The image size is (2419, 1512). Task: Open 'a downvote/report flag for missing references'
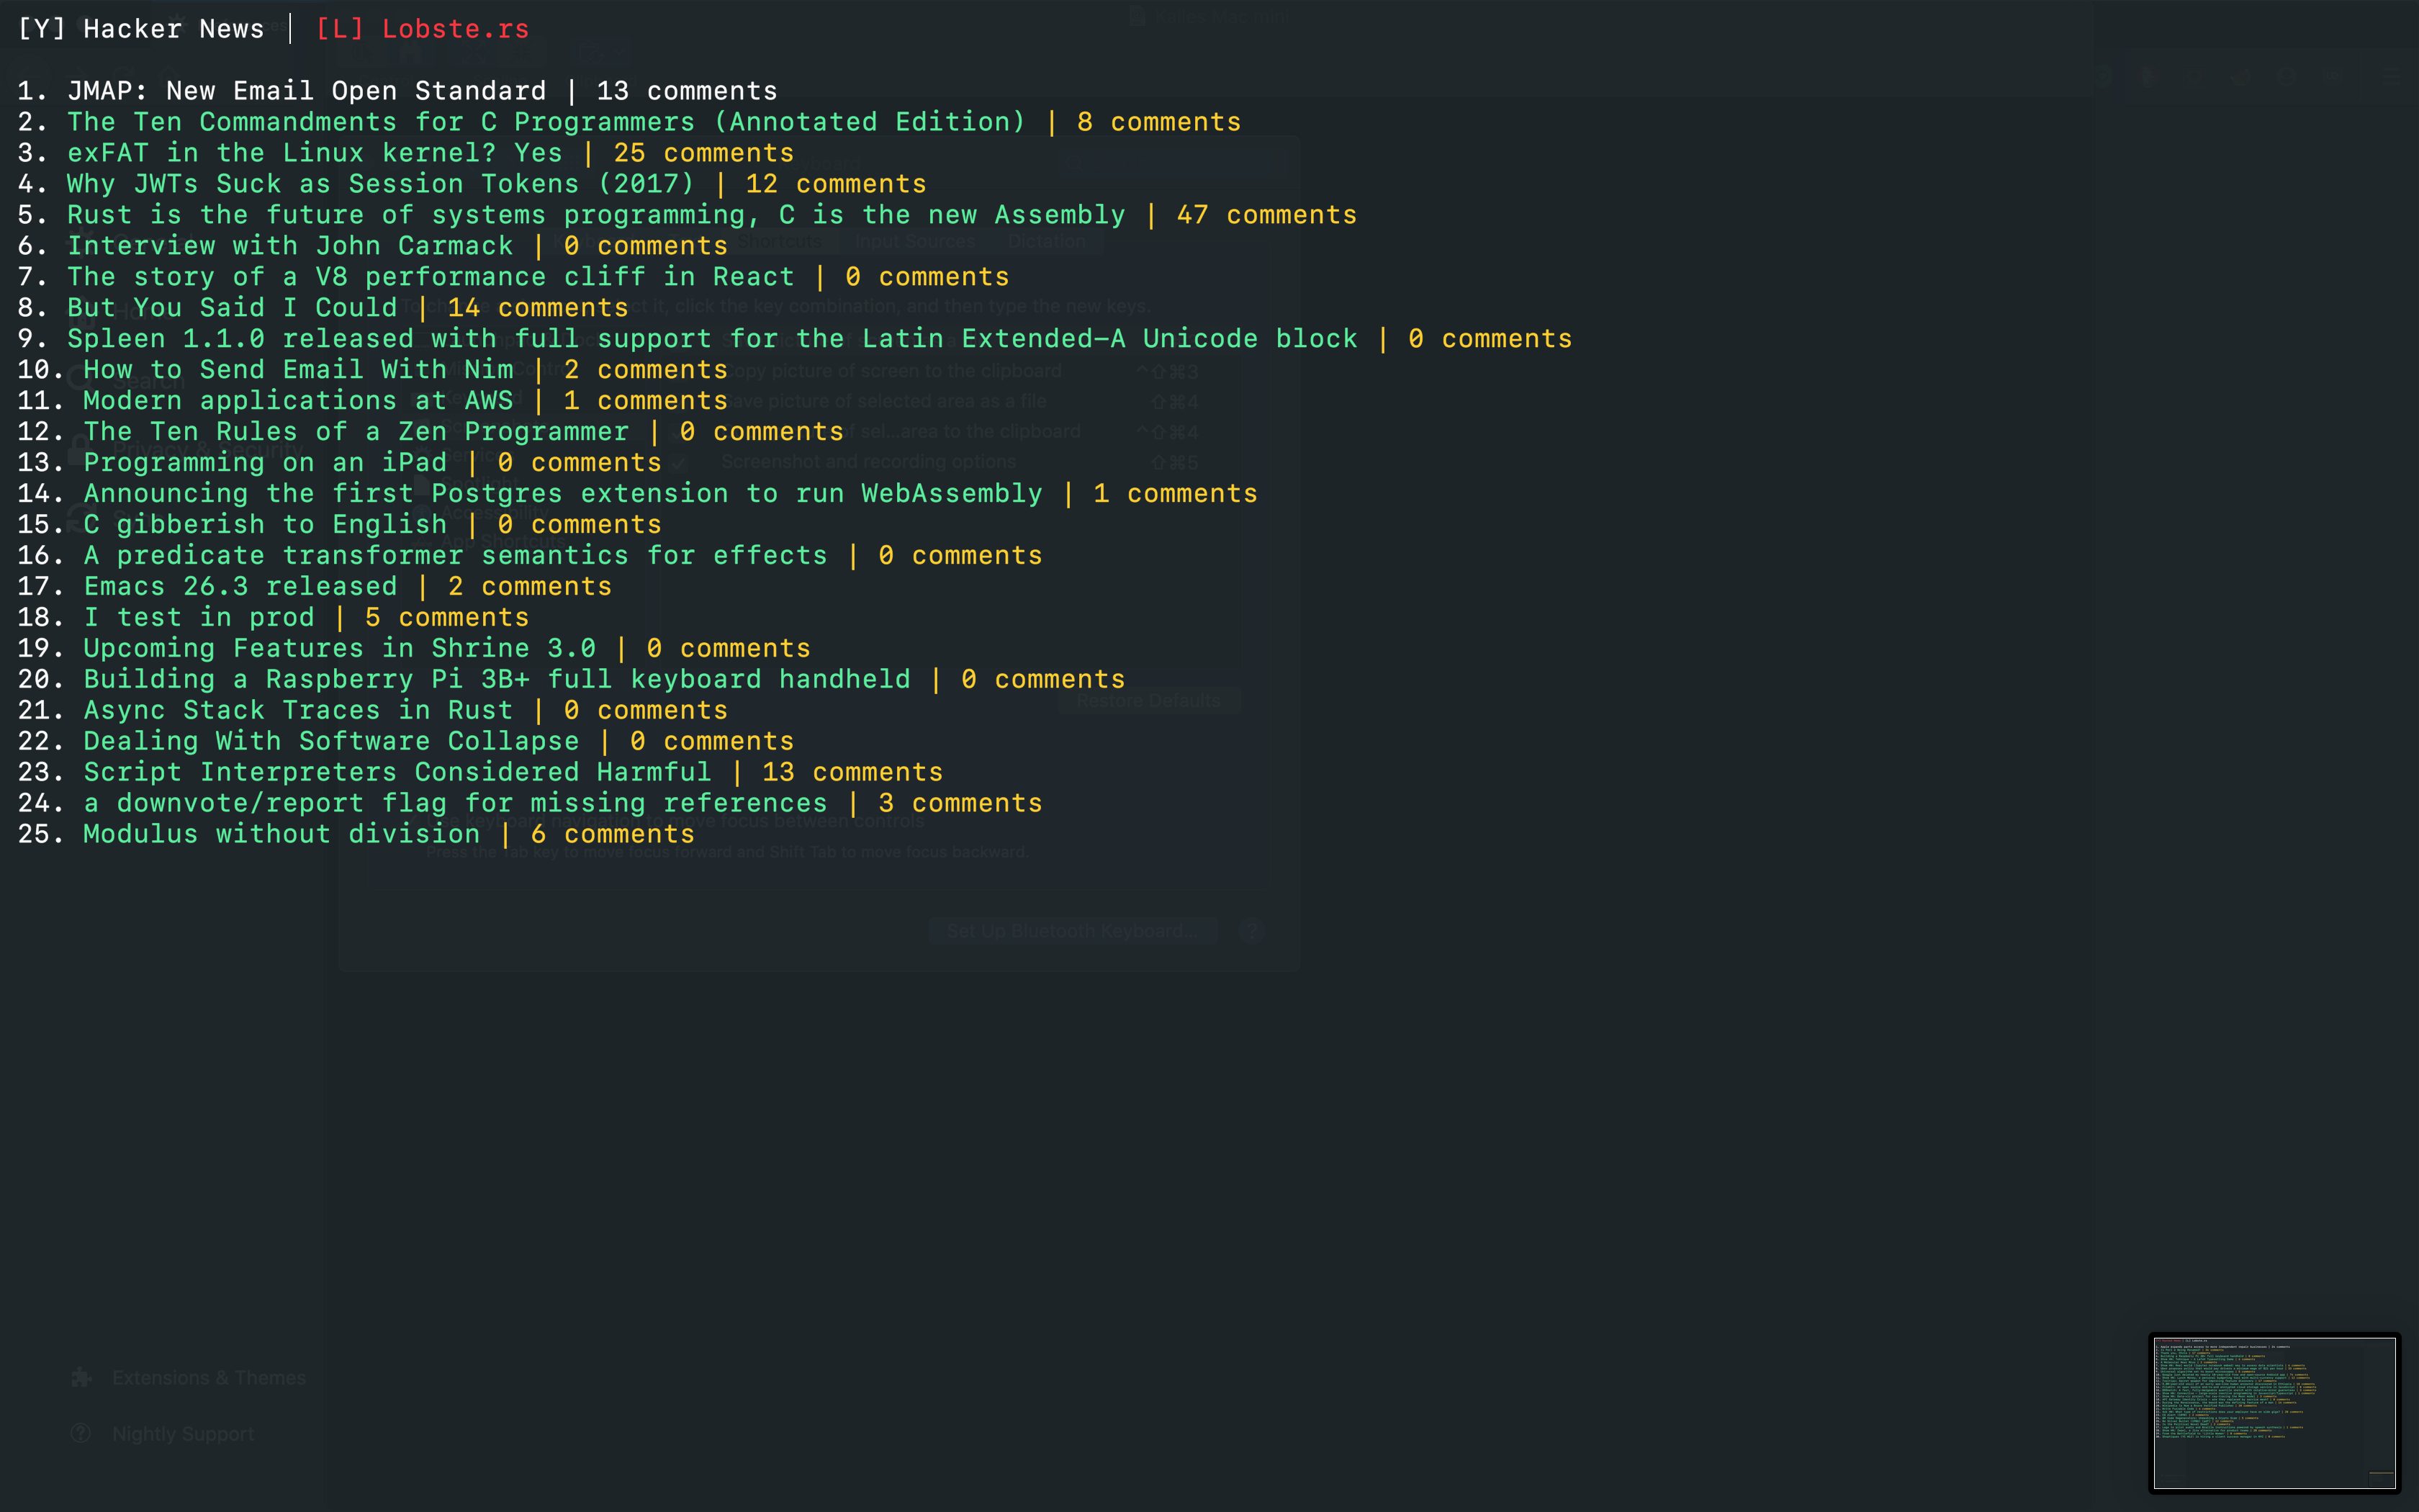tap(456, 804)
